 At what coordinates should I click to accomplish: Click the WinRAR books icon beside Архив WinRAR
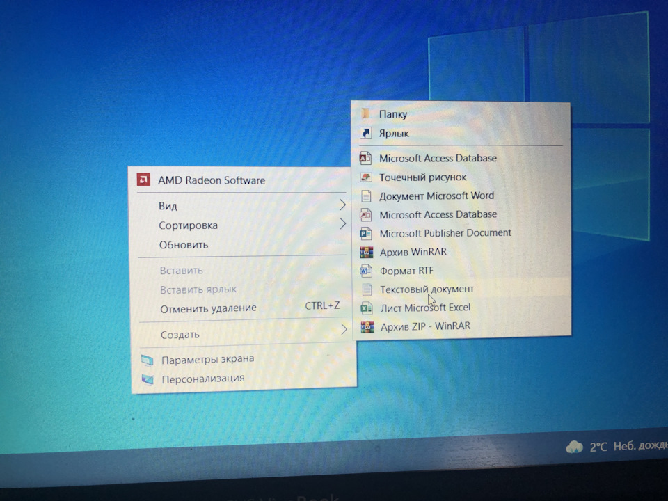[367, 252]
